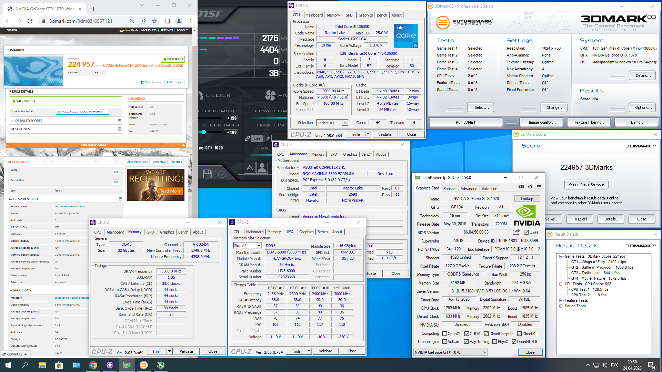The image size is (662, 372).
Task: Click the Afterburner apply checkmark icon
Action: click(222, 174)
